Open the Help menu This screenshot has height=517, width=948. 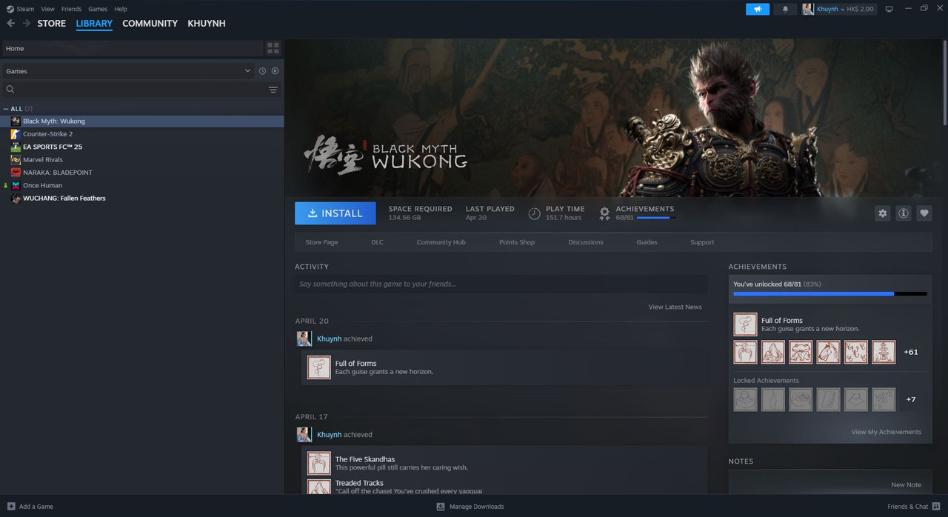coord(121,9)
